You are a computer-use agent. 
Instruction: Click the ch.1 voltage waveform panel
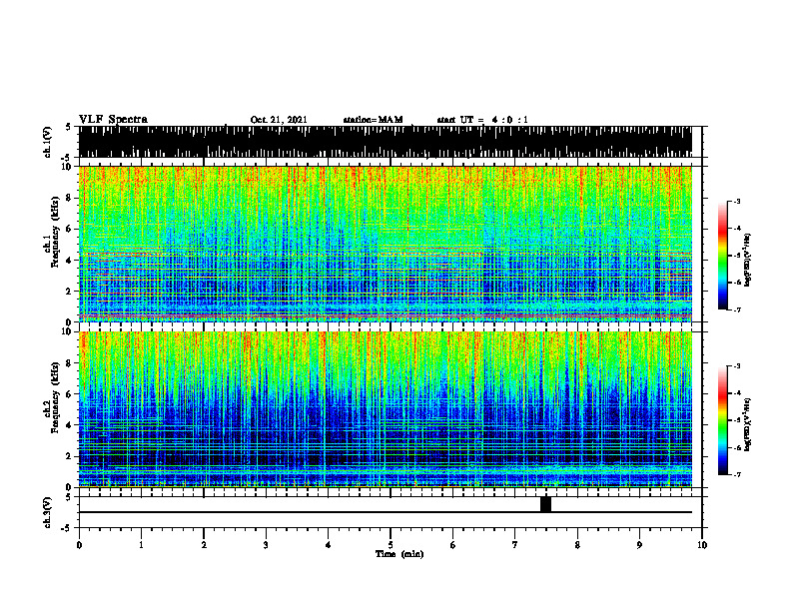[x=386, y=142]
